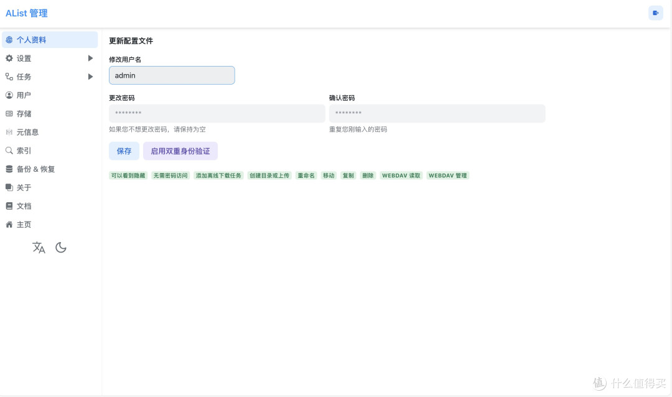
Task: Click the 存储 storage icon
Action: click(x=9, y=114)
